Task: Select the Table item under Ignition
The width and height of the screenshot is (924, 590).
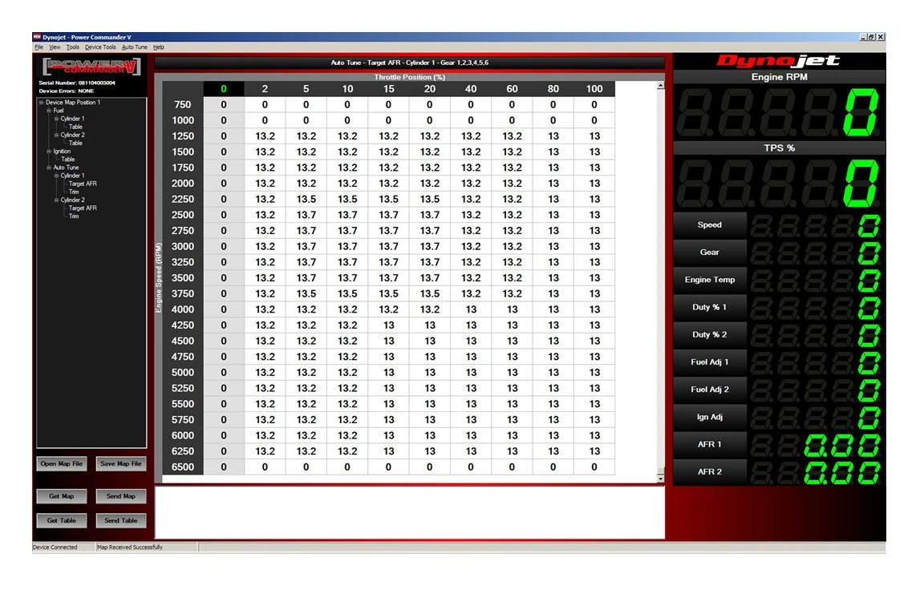Action: [x=68, y=160]
